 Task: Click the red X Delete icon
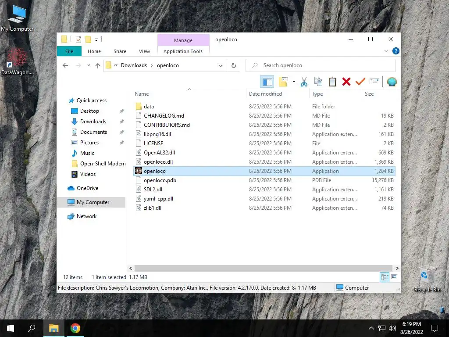(346, 82)
